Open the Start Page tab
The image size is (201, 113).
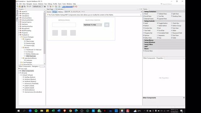click(x=50, y=9)
